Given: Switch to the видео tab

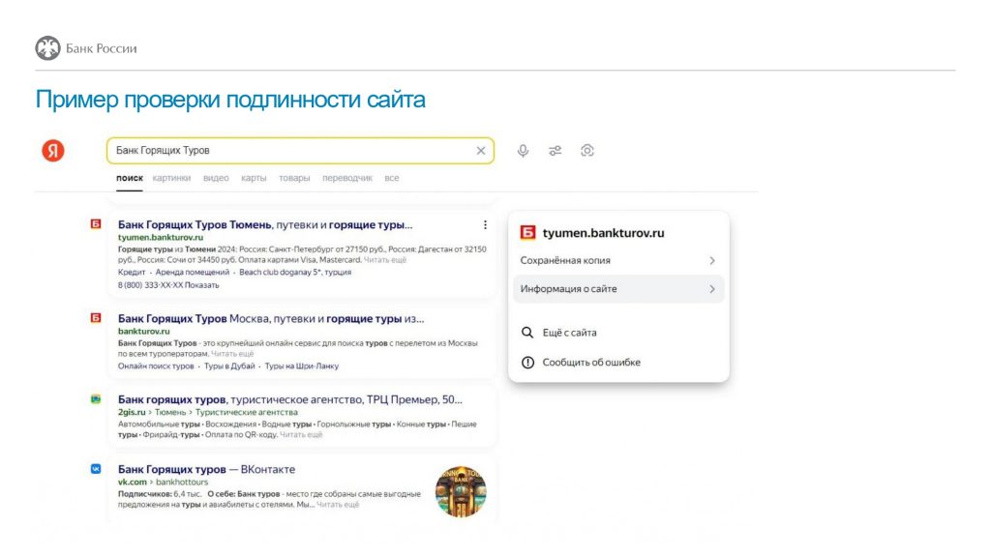Looking at the screenshot, I should pos(216,178).
